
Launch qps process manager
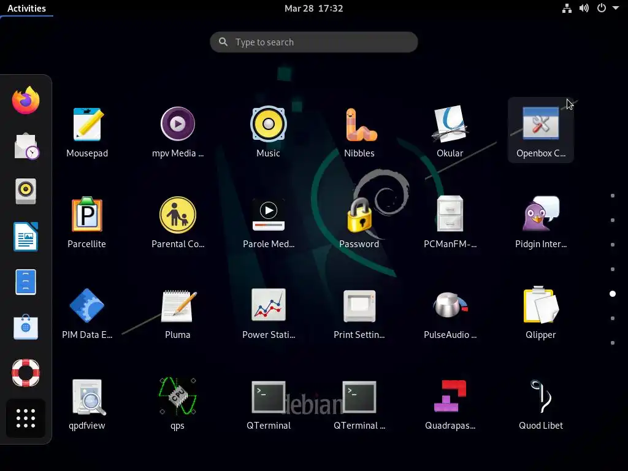pos(178,404)
